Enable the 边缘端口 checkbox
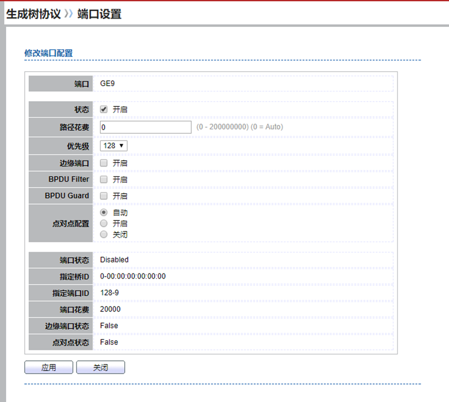Screen dimensions: 449x402 [x=104, y=163]
